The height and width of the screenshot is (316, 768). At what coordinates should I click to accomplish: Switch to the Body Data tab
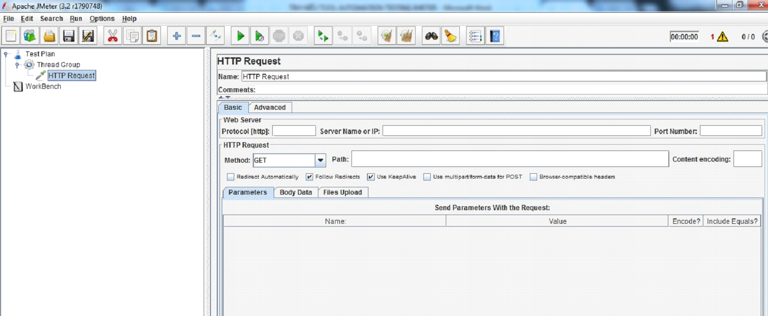[x=296, y=192]
